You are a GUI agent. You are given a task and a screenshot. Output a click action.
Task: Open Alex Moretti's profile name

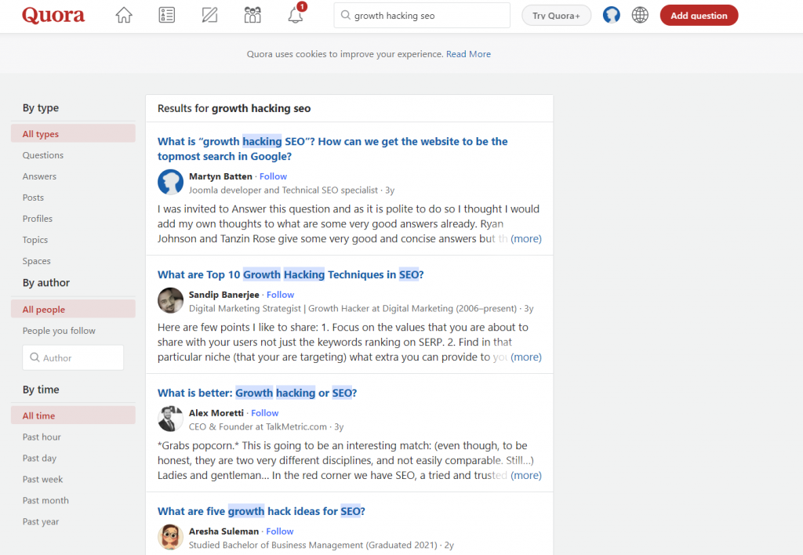coord(216,412)
